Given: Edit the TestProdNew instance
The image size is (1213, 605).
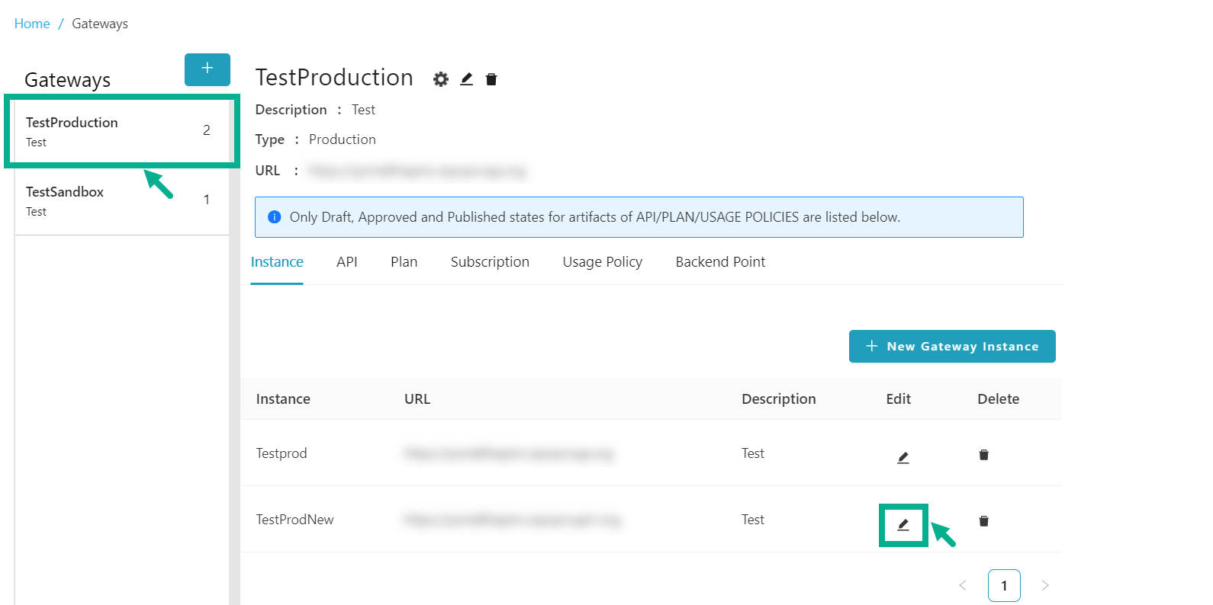Looking at the screenshot, I should [x=903, y=524].
